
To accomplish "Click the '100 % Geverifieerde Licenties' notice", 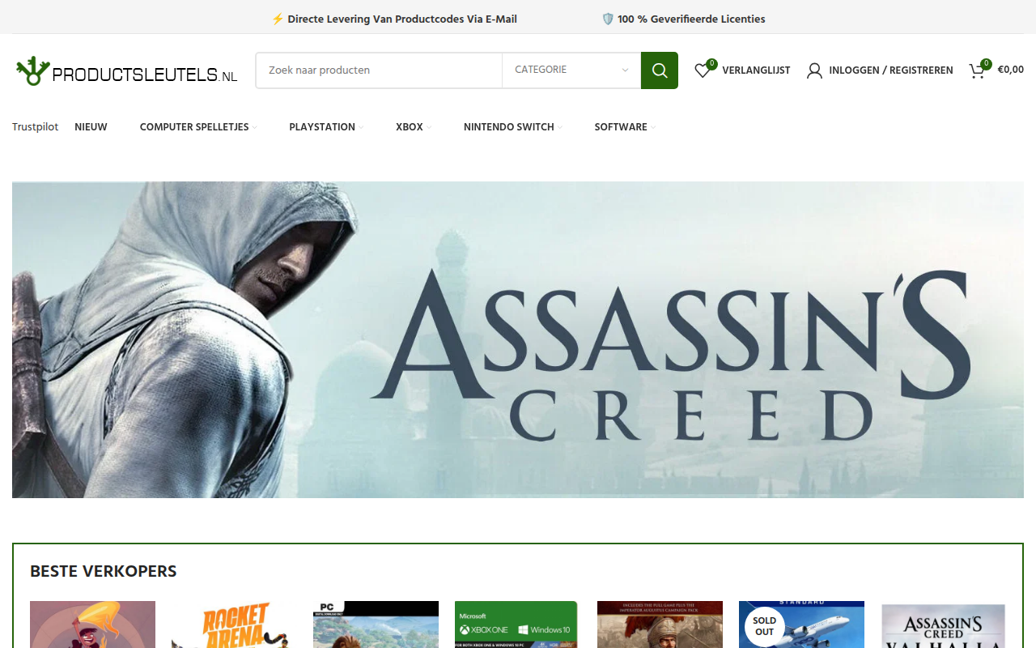I will [683, 19].
